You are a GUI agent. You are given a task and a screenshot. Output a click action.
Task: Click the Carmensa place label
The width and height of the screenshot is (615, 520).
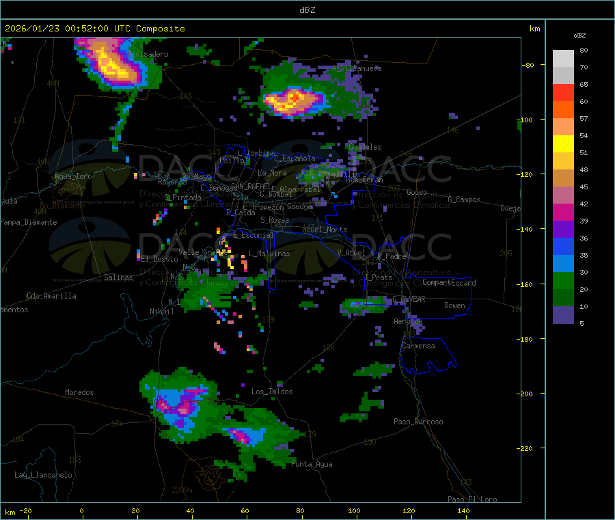418,346
